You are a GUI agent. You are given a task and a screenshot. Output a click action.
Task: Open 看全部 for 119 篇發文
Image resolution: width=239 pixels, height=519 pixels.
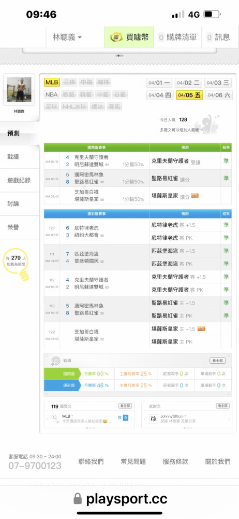click(x=125, y=406)
